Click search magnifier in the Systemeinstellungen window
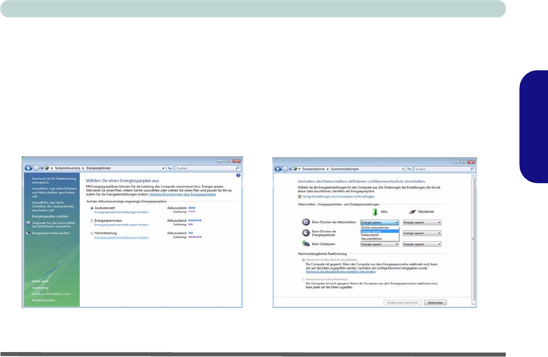548x357 pixels. click(x=472, y=169)
